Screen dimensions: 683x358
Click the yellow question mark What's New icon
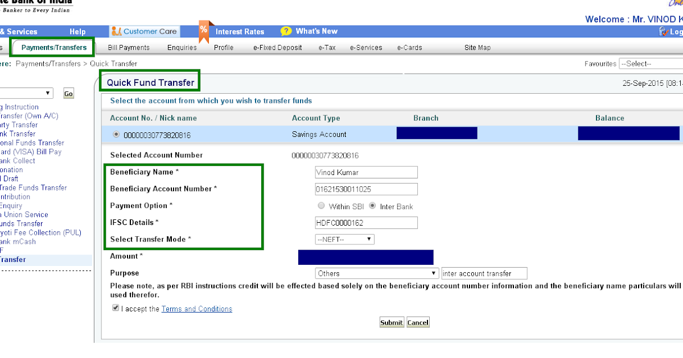pos(286,31)
